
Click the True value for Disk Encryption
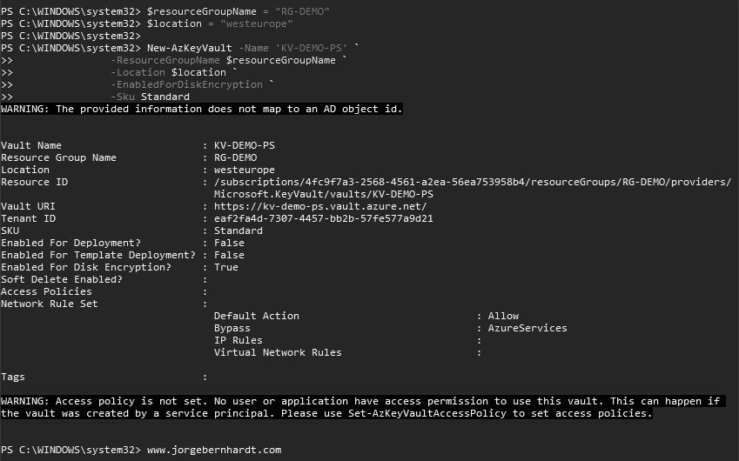(225, 267)
